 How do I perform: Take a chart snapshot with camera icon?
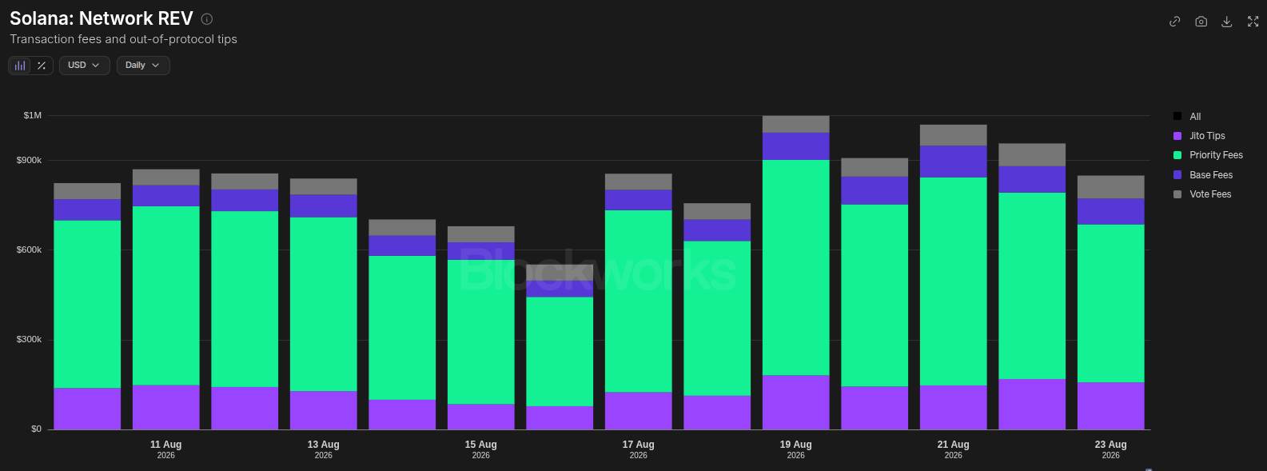1201,22
